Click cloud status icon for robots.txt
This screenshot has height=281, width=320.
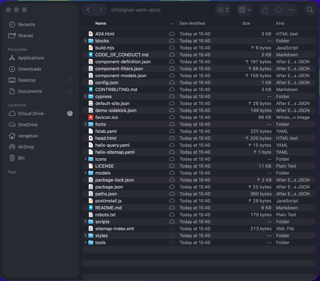coord(172,214)
